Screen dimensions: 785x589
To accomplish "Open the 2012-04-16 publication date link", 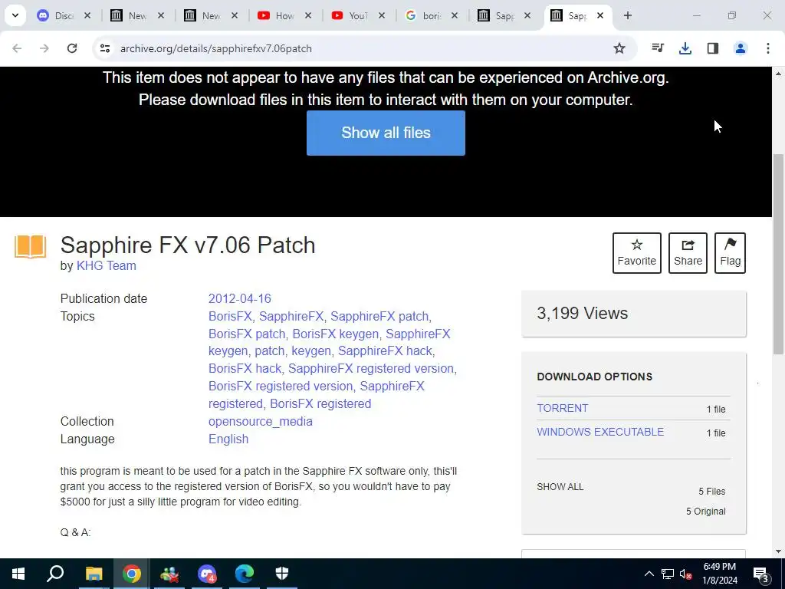I will click(x=239, y=298).
